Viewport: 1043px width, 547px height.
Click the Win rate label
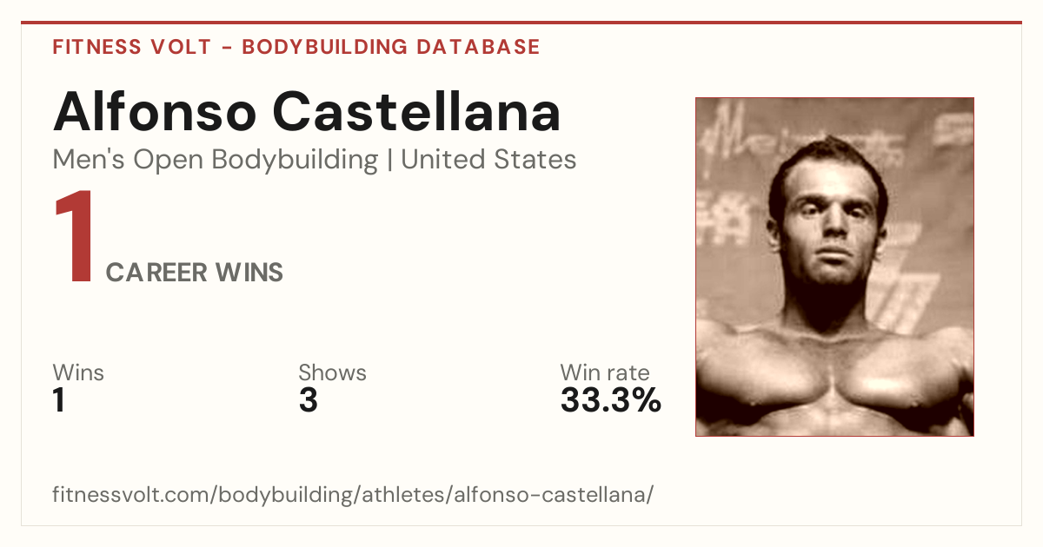click(x=605, y=372)
